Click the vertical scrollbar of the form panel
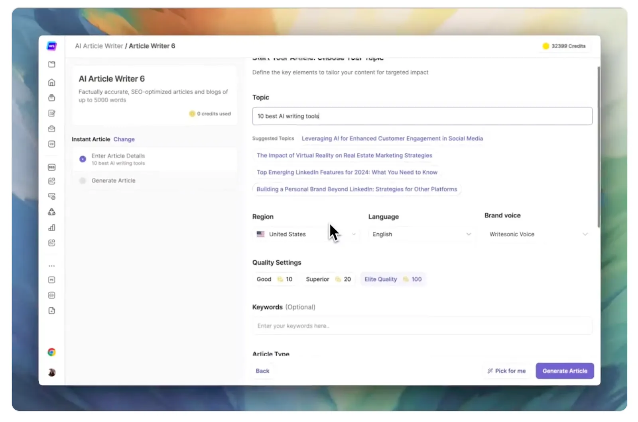638x422 pixels. pyautogui.click(x=598, y=147)
